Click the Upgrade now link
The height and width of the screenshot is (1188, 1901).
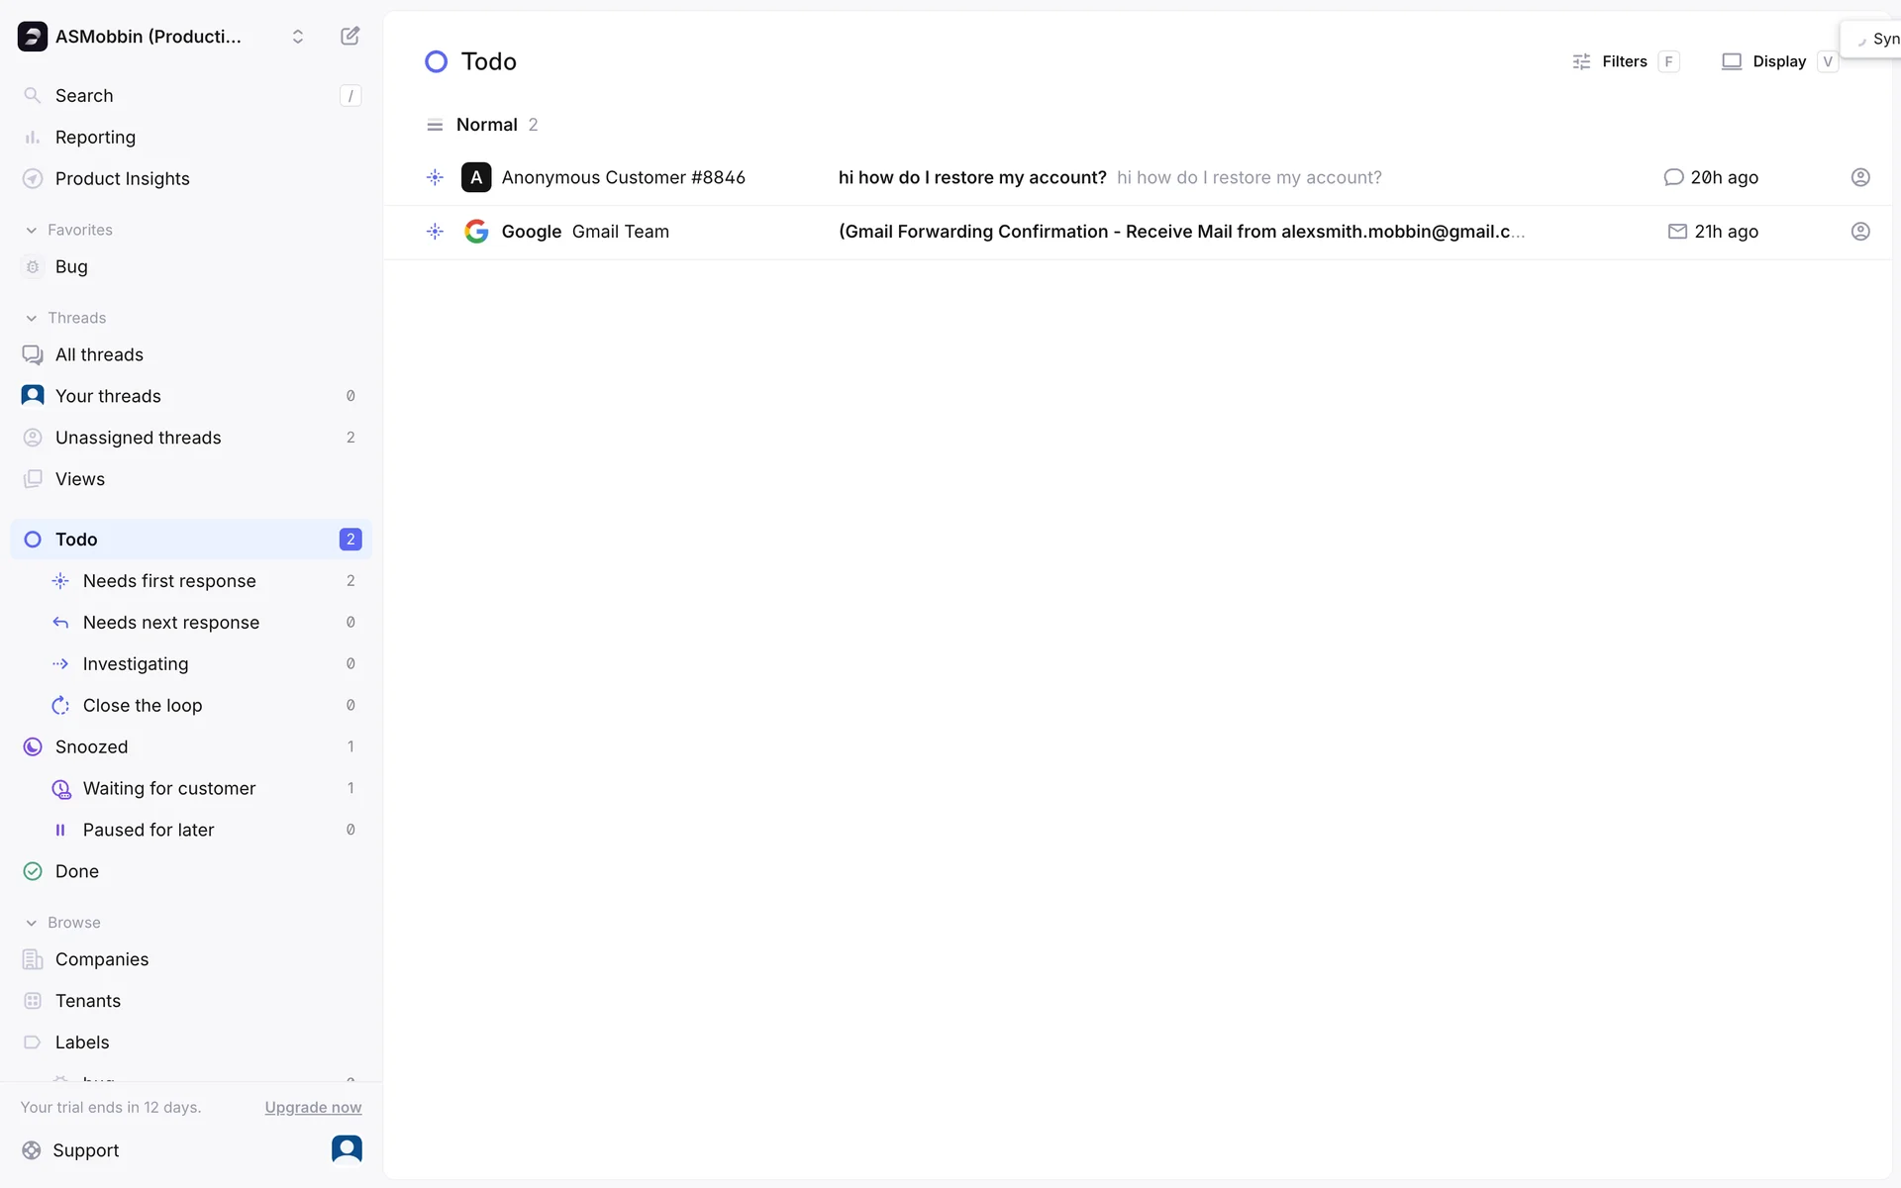tap(313, 1107)
